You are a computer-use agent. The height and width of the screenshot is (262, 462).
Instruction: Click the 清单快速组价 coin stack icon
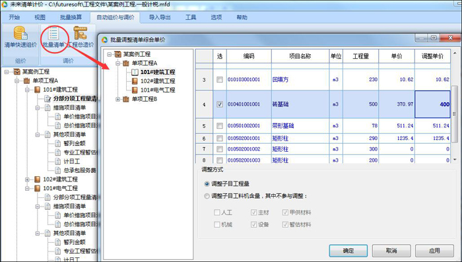point(20,33)
